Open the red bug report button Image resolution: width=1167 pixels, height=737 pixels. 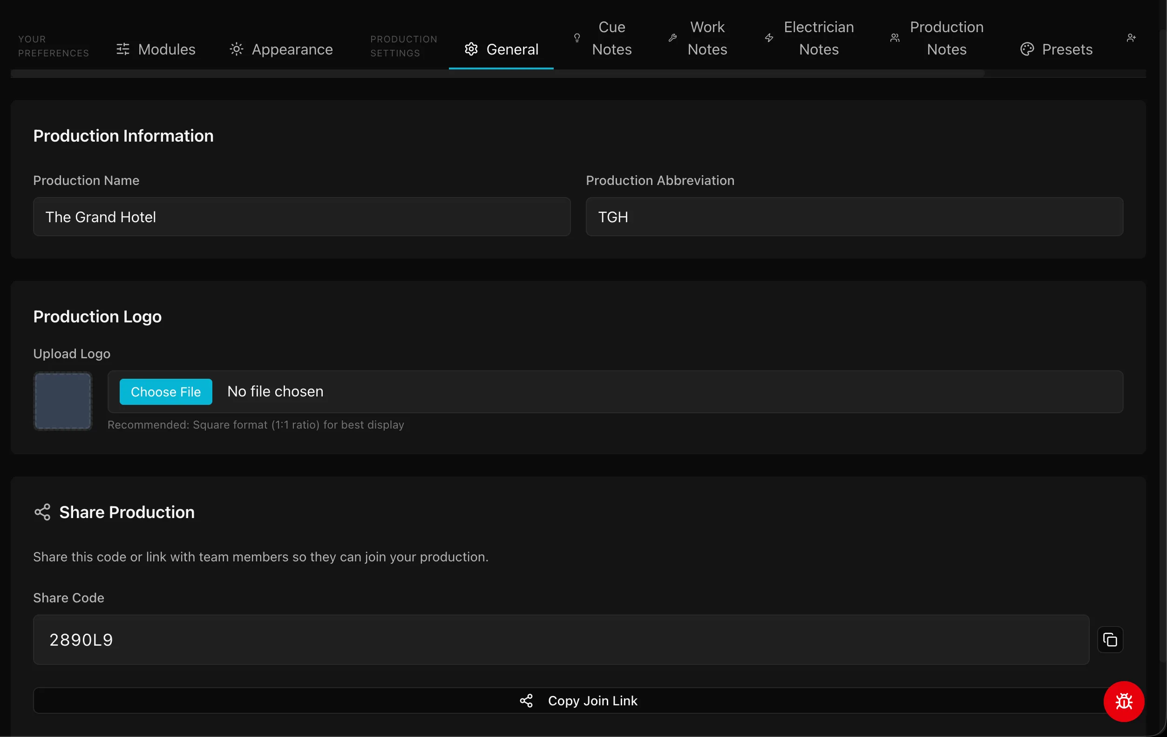pos(1123,701)
